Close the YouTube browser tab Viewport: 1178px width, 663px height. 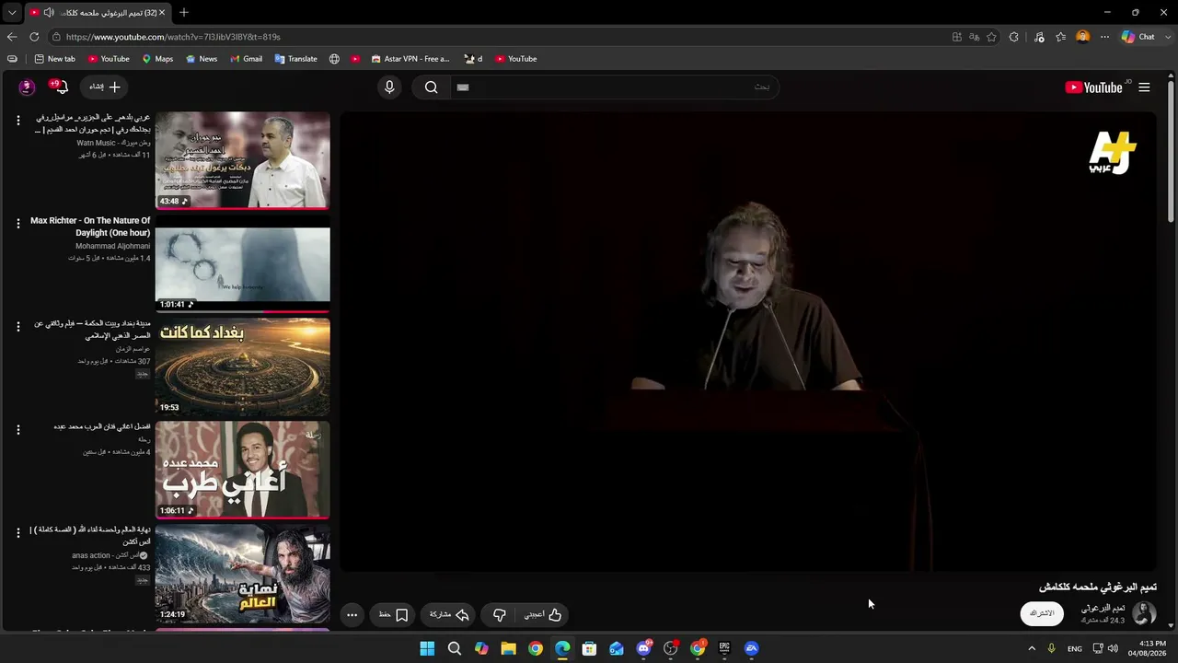point(162,13)
